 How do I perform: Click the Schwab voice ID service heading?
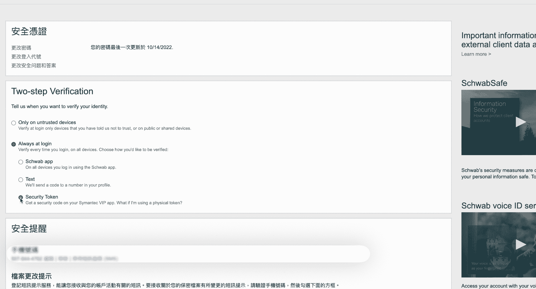tap(498, 206)
